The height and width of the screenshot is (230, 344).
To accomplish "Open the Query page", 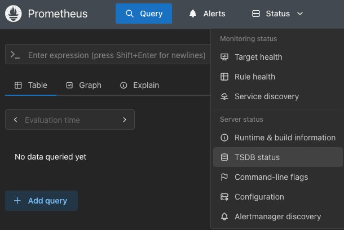I will (x=144, y=14).
